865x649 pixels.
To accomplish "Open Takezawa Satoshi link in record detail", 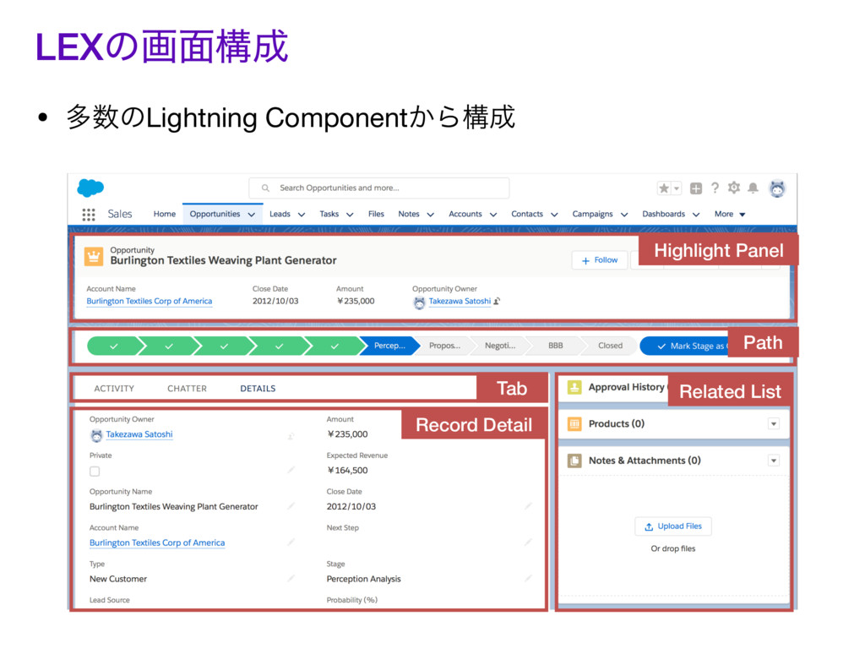I will (139, 434).
